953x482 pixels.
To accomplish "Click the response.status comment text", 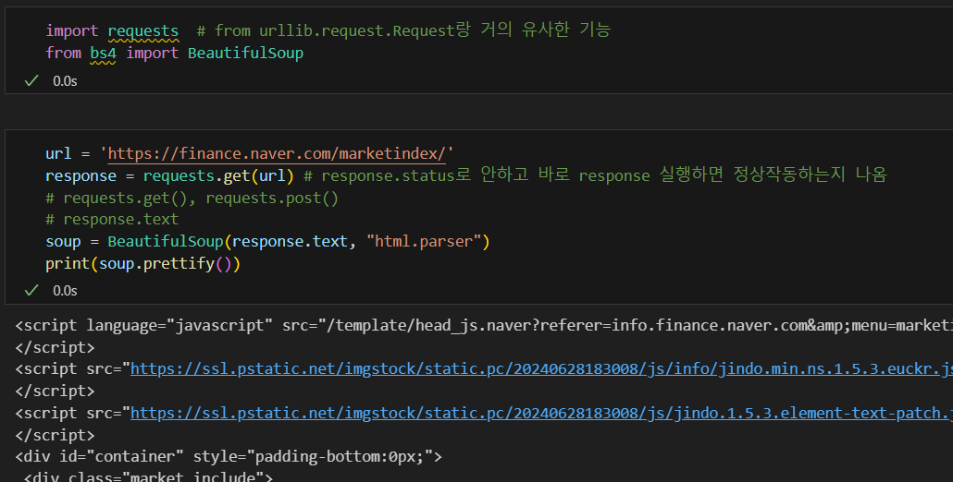I will (595, 175).
